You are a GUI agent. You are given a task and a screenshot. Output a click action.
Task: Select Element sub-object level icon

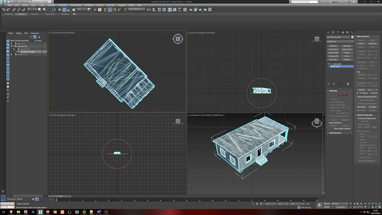coord(346,95)
